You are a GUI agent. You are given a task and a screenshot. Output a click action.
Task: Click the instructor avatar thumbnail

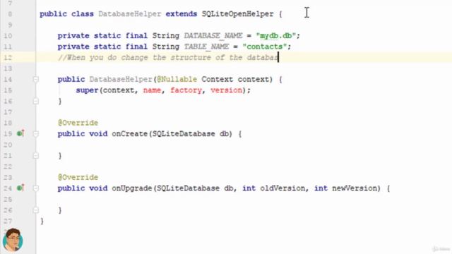point(13,240)
